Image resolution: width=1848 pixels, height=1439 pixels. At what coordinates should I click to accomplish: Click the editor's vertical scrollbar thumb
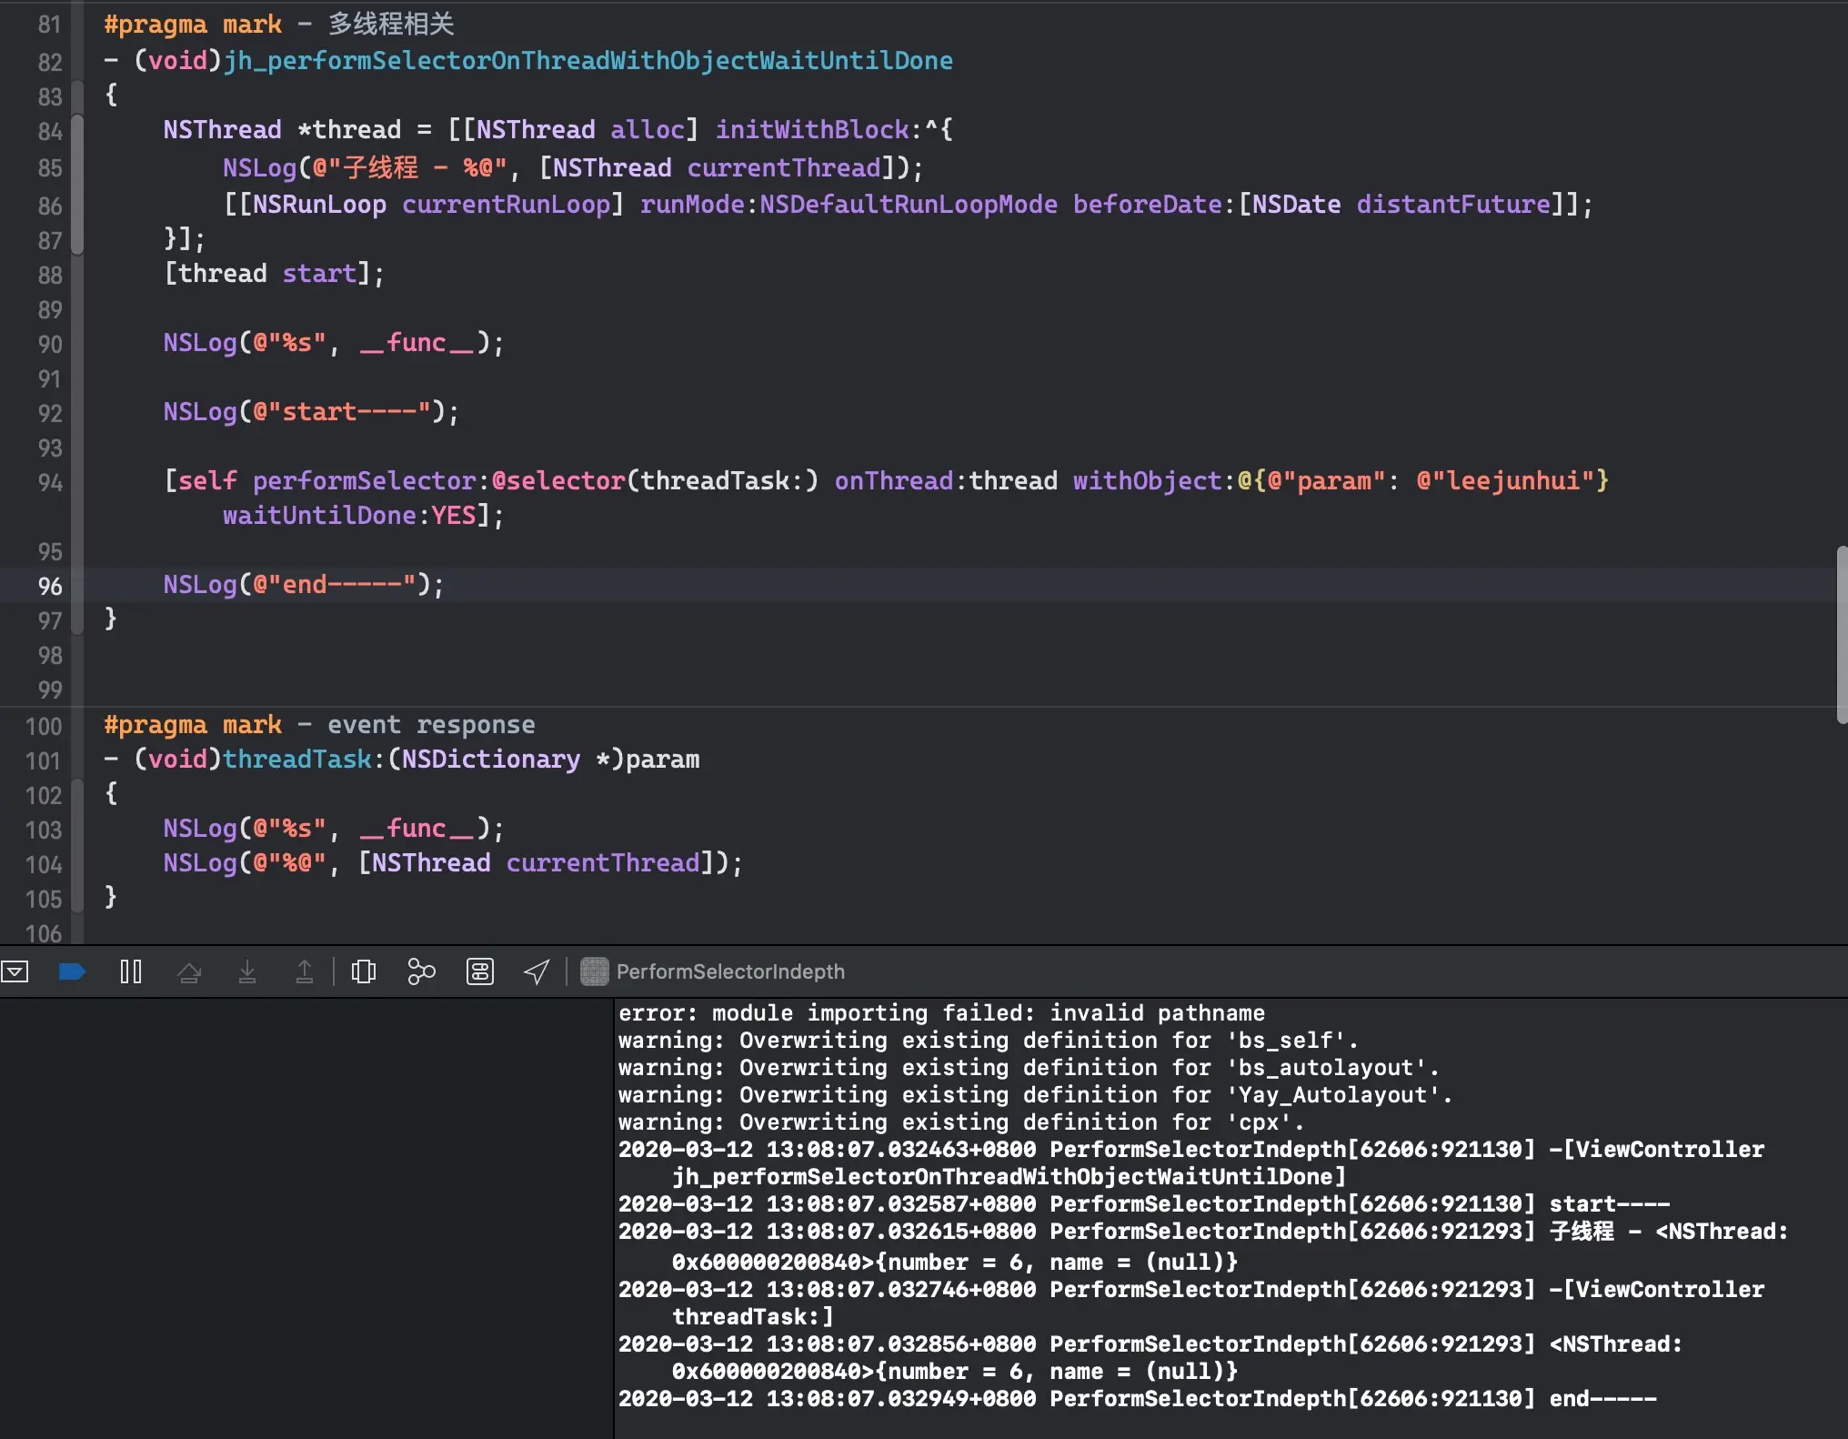point(1841,633)
